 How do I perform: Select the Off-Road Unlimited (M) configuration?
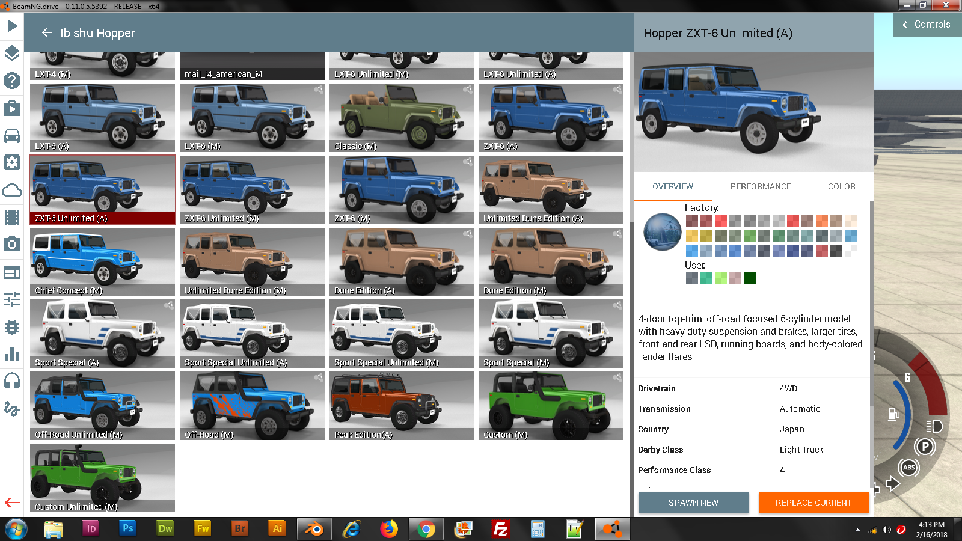point(102,406)
